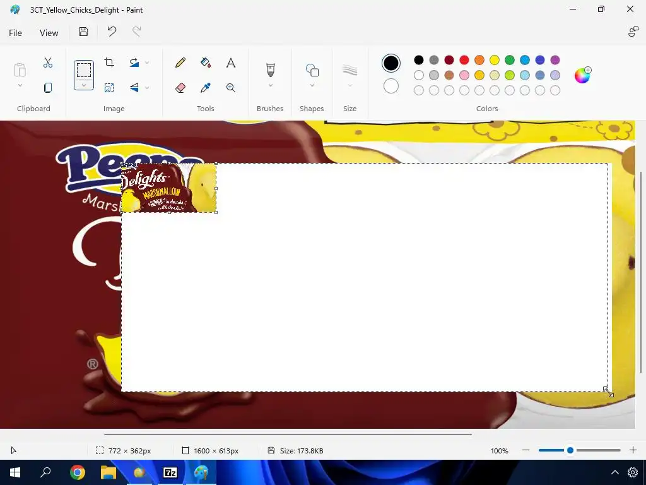
Task: Select the Magnifier tool
Action: 231,87
